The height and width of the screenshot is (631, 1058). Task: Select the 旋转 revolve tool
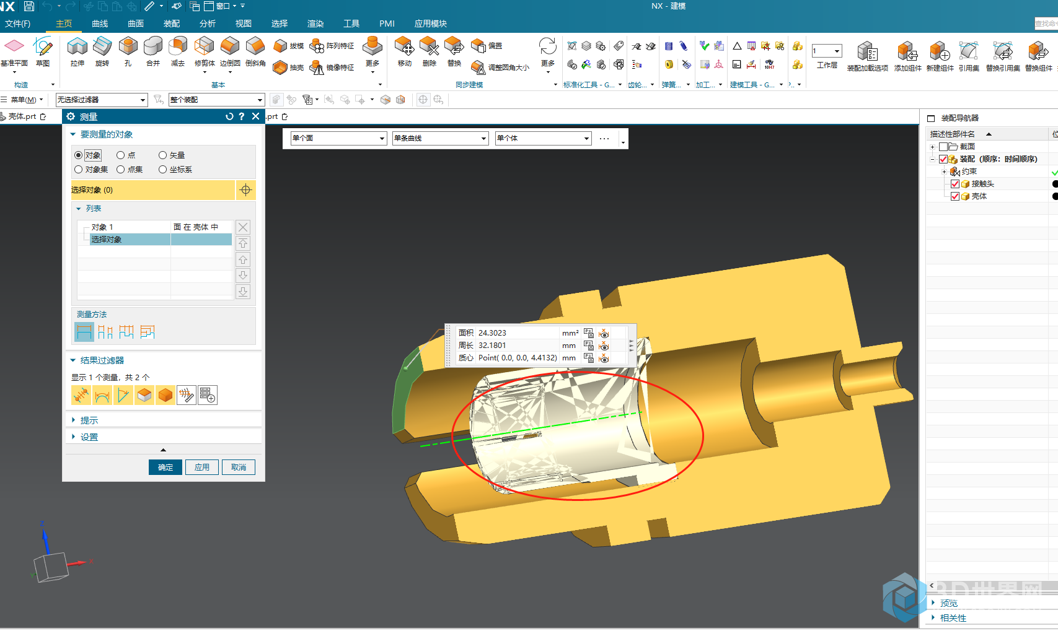(x=102, y=52)
